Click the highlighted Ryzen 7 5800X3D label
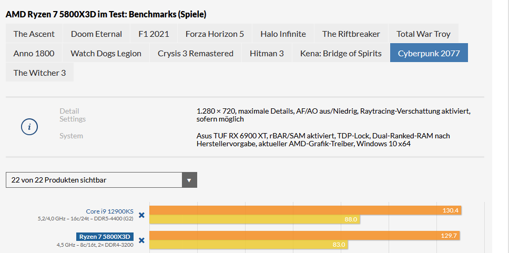509x253 pixels. [105, 237]
